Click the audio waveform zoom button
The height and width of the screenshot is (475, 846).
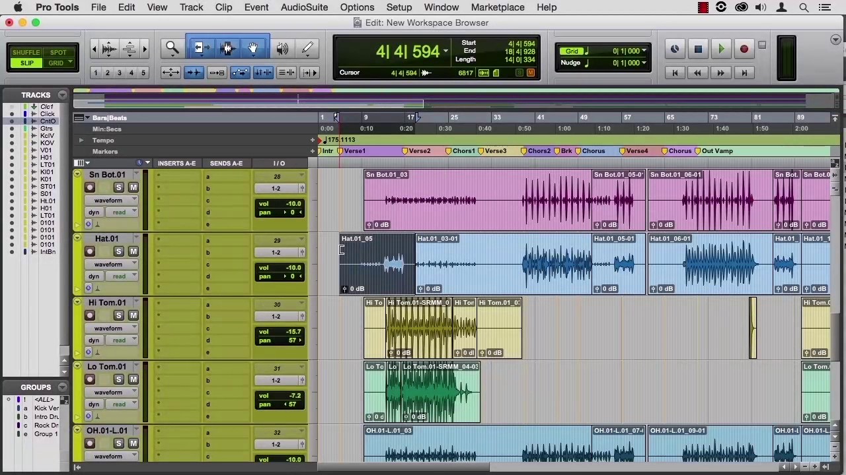point(110,49)
